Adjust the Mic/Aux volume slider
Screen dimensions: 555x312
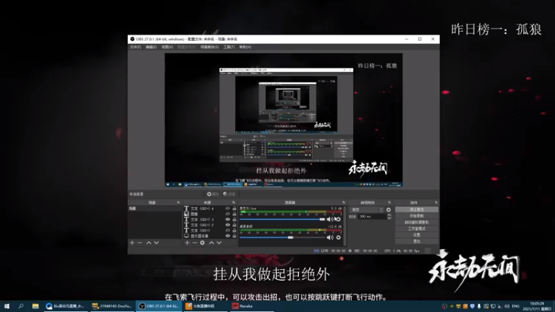point(282,219)
